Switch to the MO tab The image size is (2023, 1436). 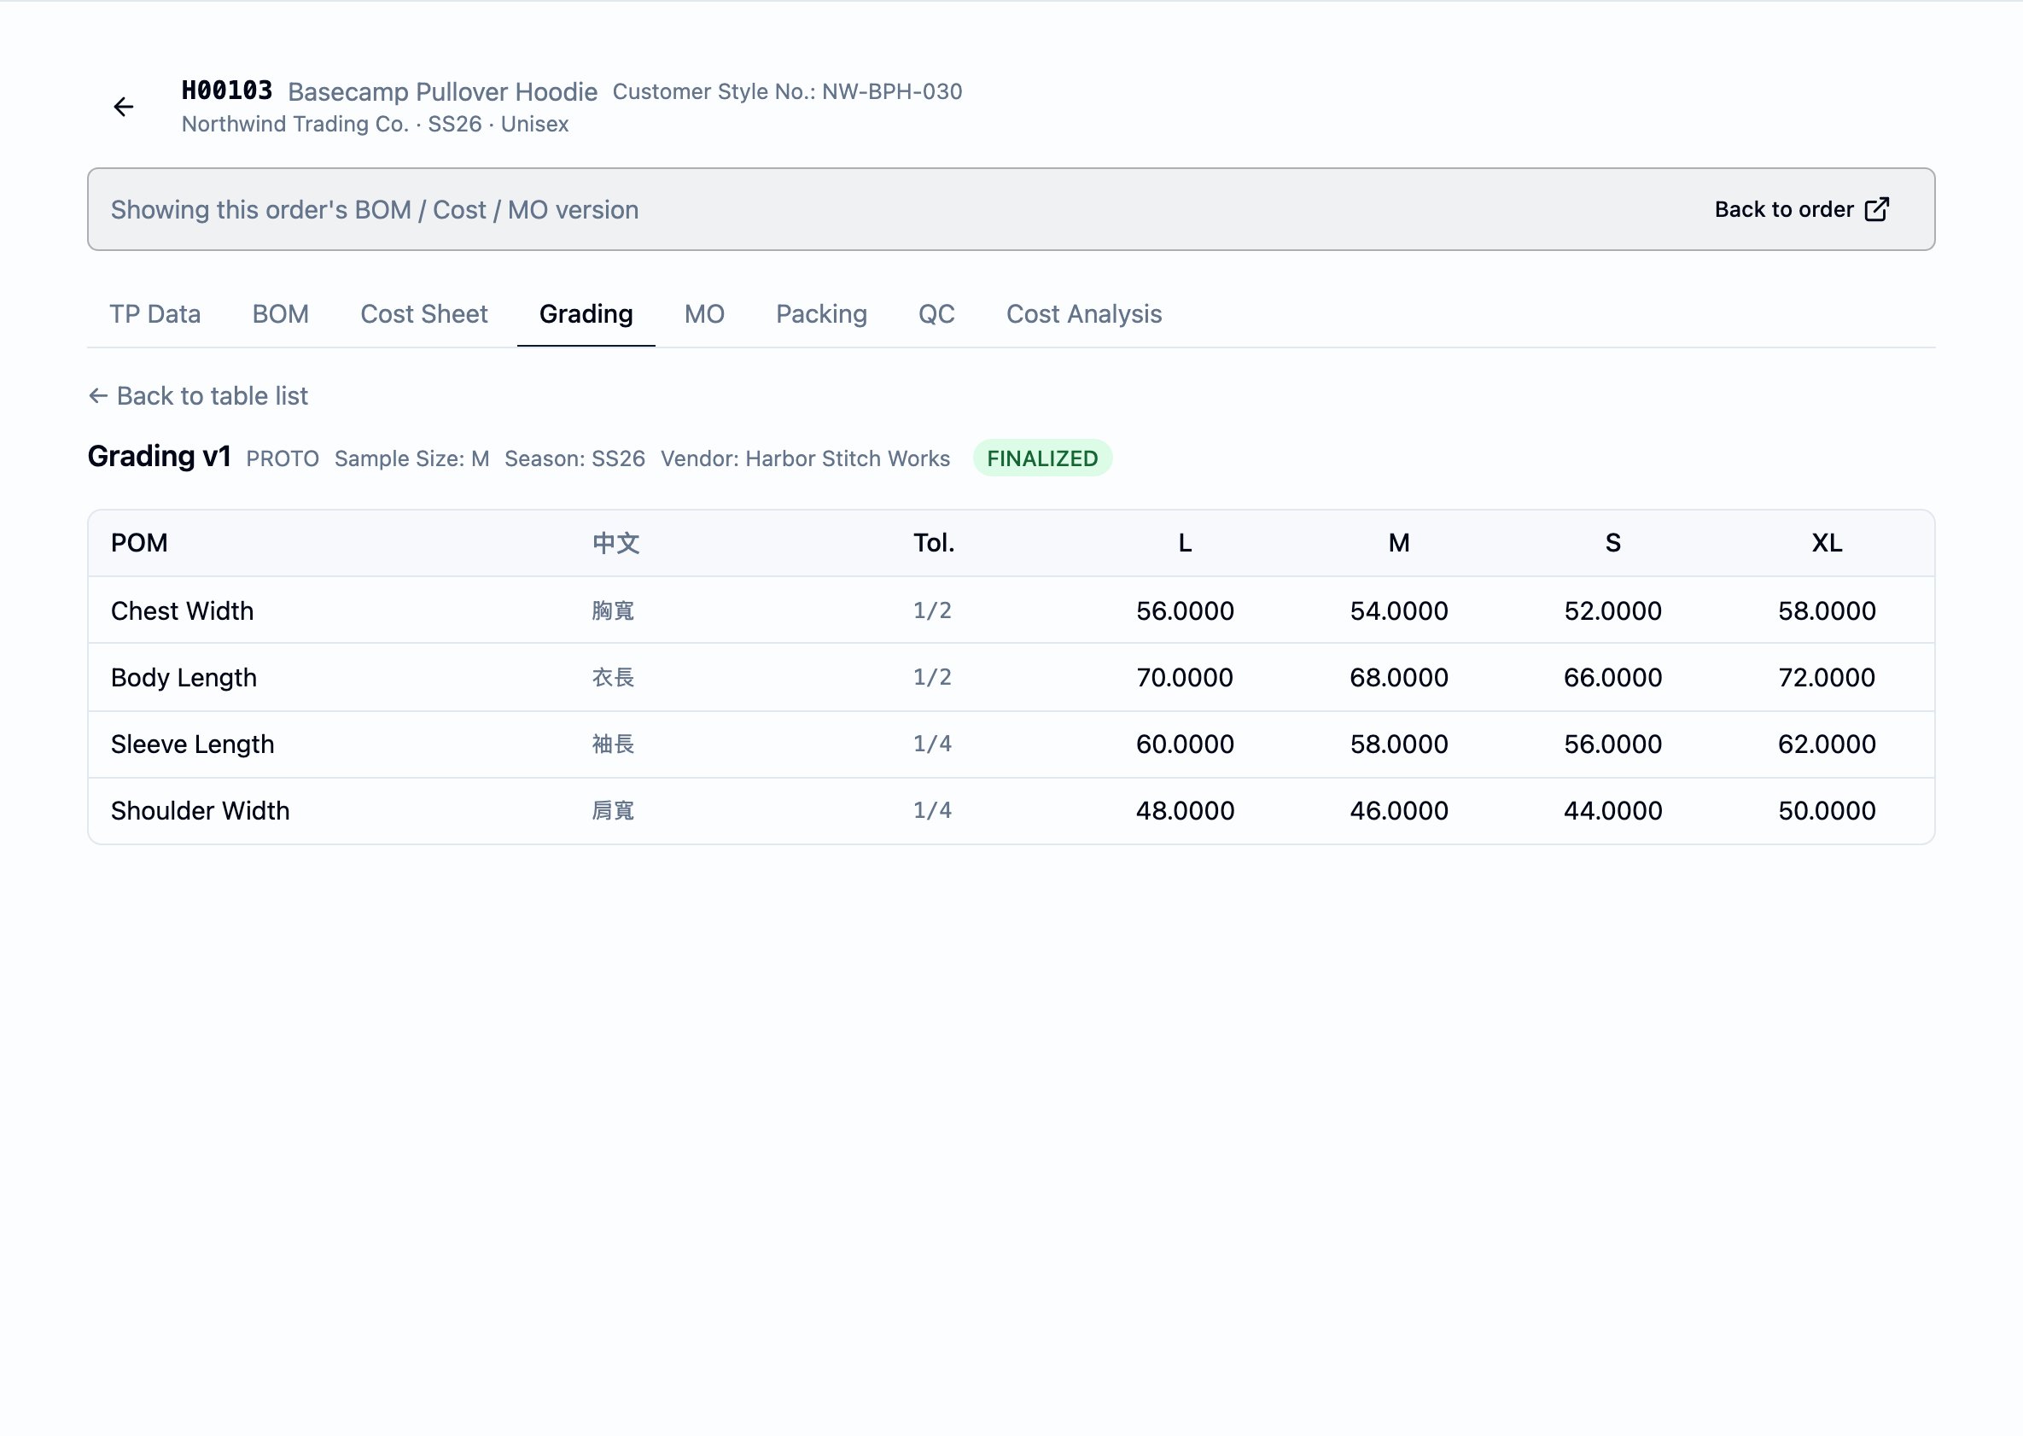pos(704,314)
